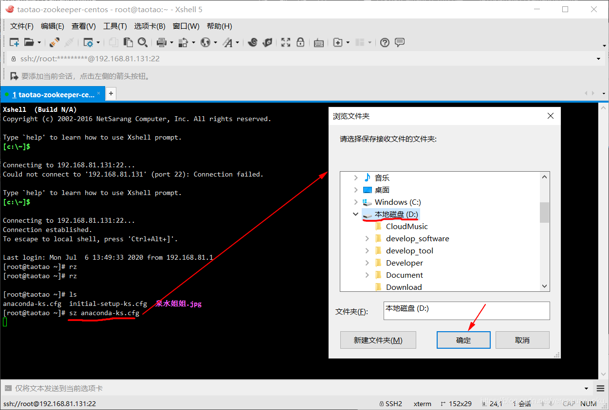This screenshot has height=410, width=609.
Task: Open the compose bar dropdown arrow
Action: tap(586, 389)
